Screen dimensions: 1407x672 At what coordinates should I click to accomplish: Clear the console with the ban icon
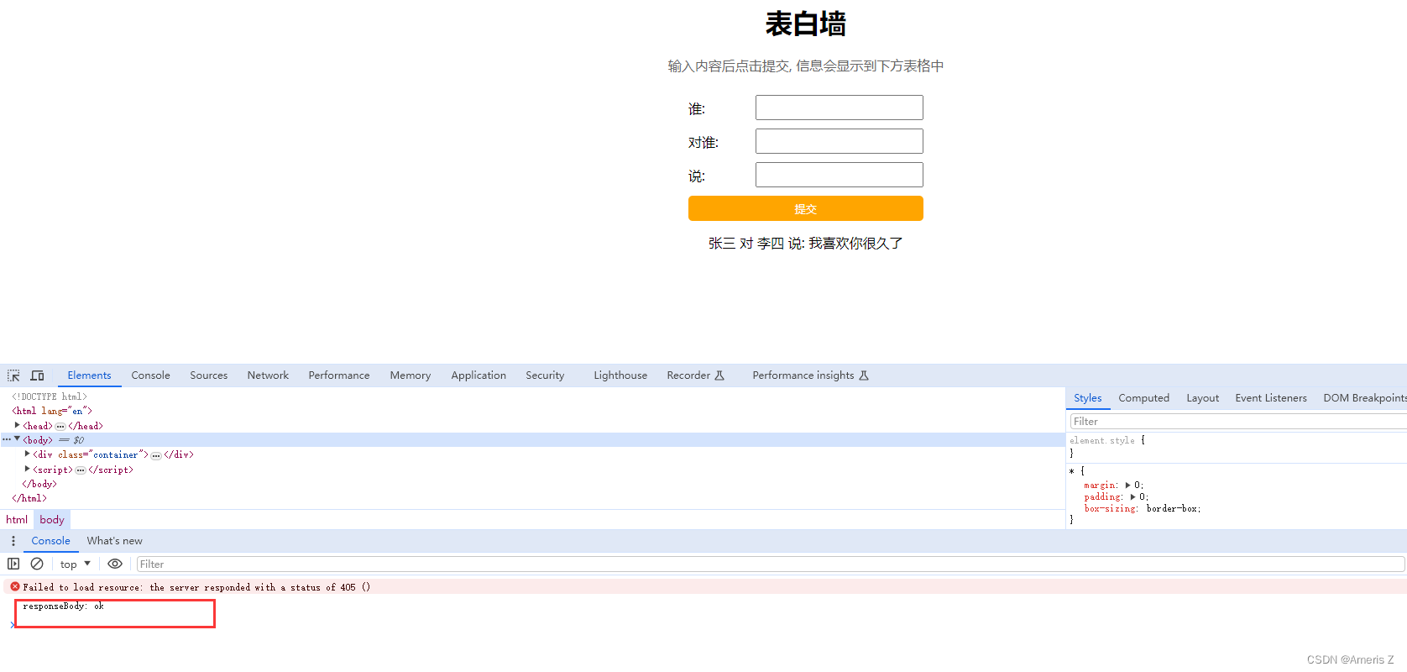(x=37, y=564)
